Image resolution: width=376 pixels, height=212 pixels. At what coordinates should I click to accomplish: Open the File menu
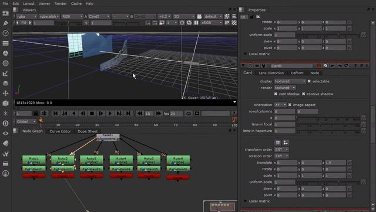click(x=5, y=4)
